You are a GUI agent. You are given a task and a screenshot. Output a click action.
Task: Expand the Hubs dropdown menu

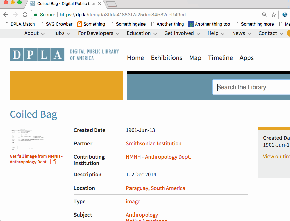coord(61,33)
